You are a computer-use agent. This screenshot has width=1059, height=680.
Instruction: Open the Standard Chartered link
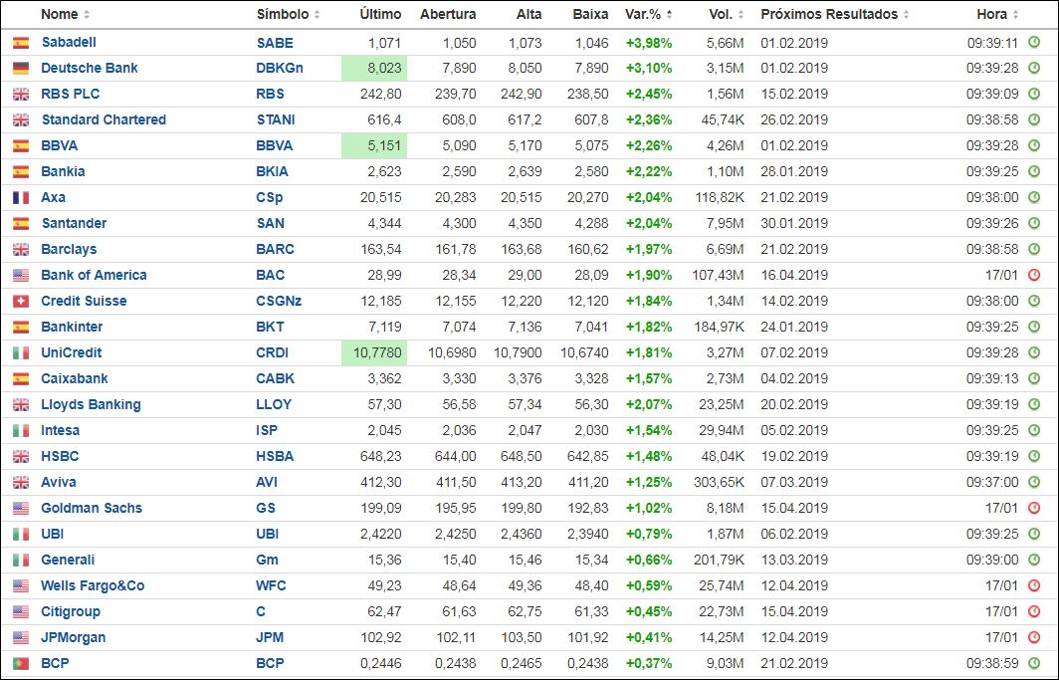104,120
